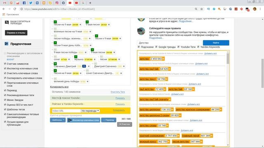264x148 pixels.
Task: Open the Google browser tab
Action: click(x=83, y=3)
